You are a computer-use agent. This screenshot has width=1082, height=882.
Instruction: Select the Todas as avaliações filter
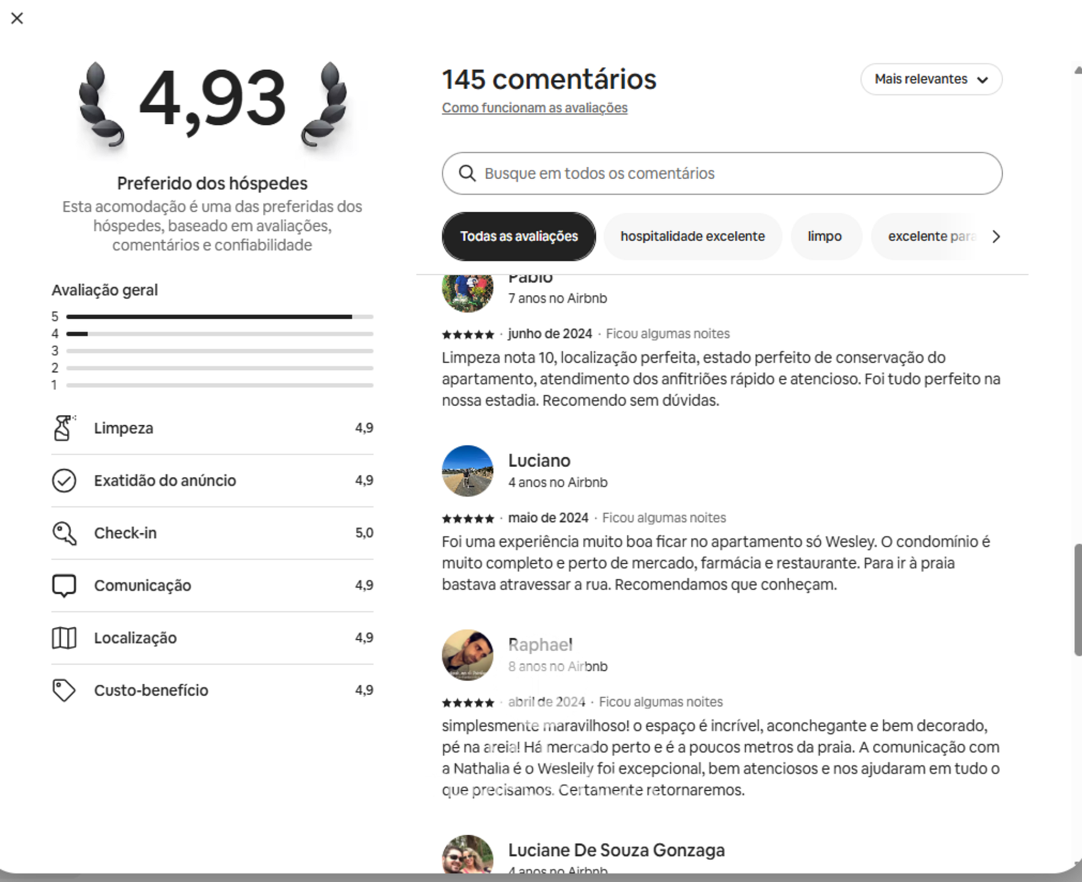[x=518, y=236]
